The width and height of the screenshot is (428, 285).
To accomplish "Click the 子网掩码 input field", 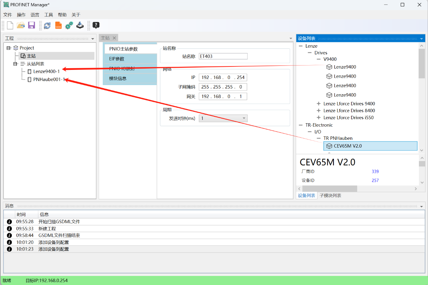I will (223, 87).
